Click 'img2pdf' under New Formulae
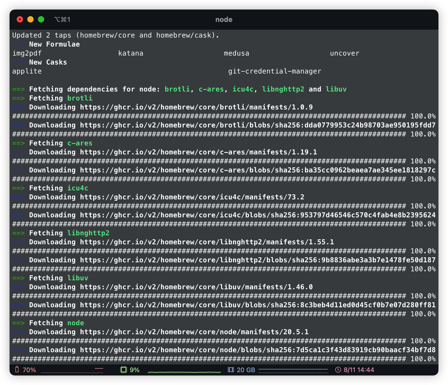 click(27, 53)
